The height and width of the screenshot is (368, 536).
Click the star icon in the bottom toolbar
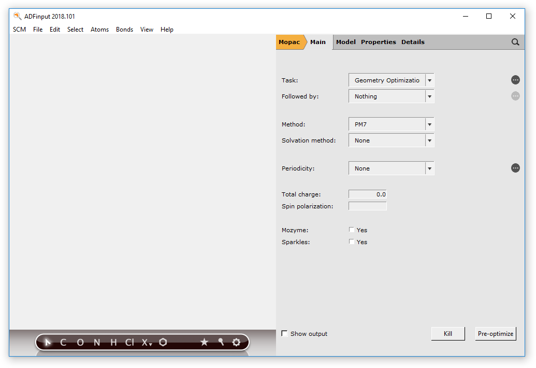click(204, 342)
